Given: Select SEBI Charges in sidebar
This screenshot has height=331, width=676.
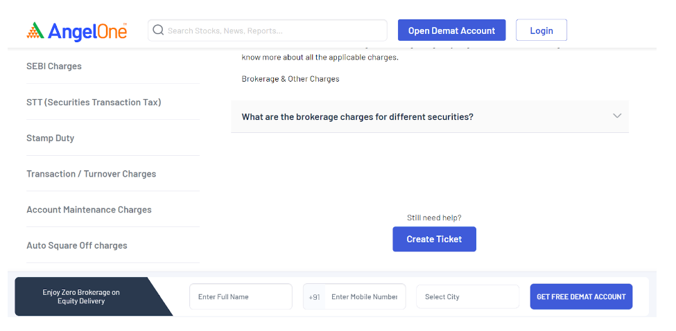Looking at the screenshot, I should click(54, 66).
